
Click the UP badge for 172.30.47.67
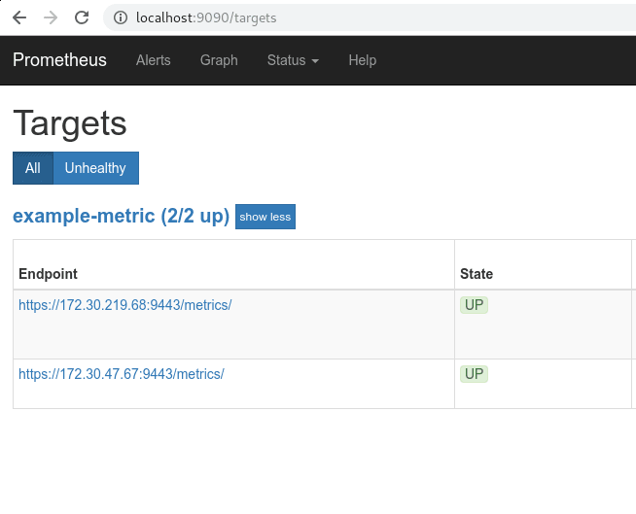[474, 374]
